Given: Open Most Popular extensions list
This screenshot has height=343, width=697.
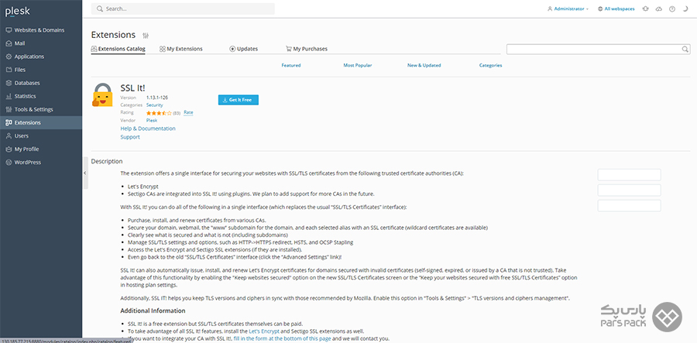Looking at the screenshot, I should 357,65.
